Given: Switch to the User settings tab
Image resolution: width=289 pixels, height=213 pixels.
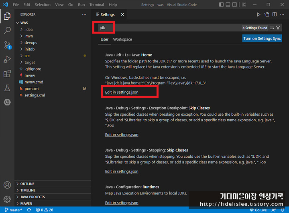Looking at the screenshot, I should [x=104, y=39].
